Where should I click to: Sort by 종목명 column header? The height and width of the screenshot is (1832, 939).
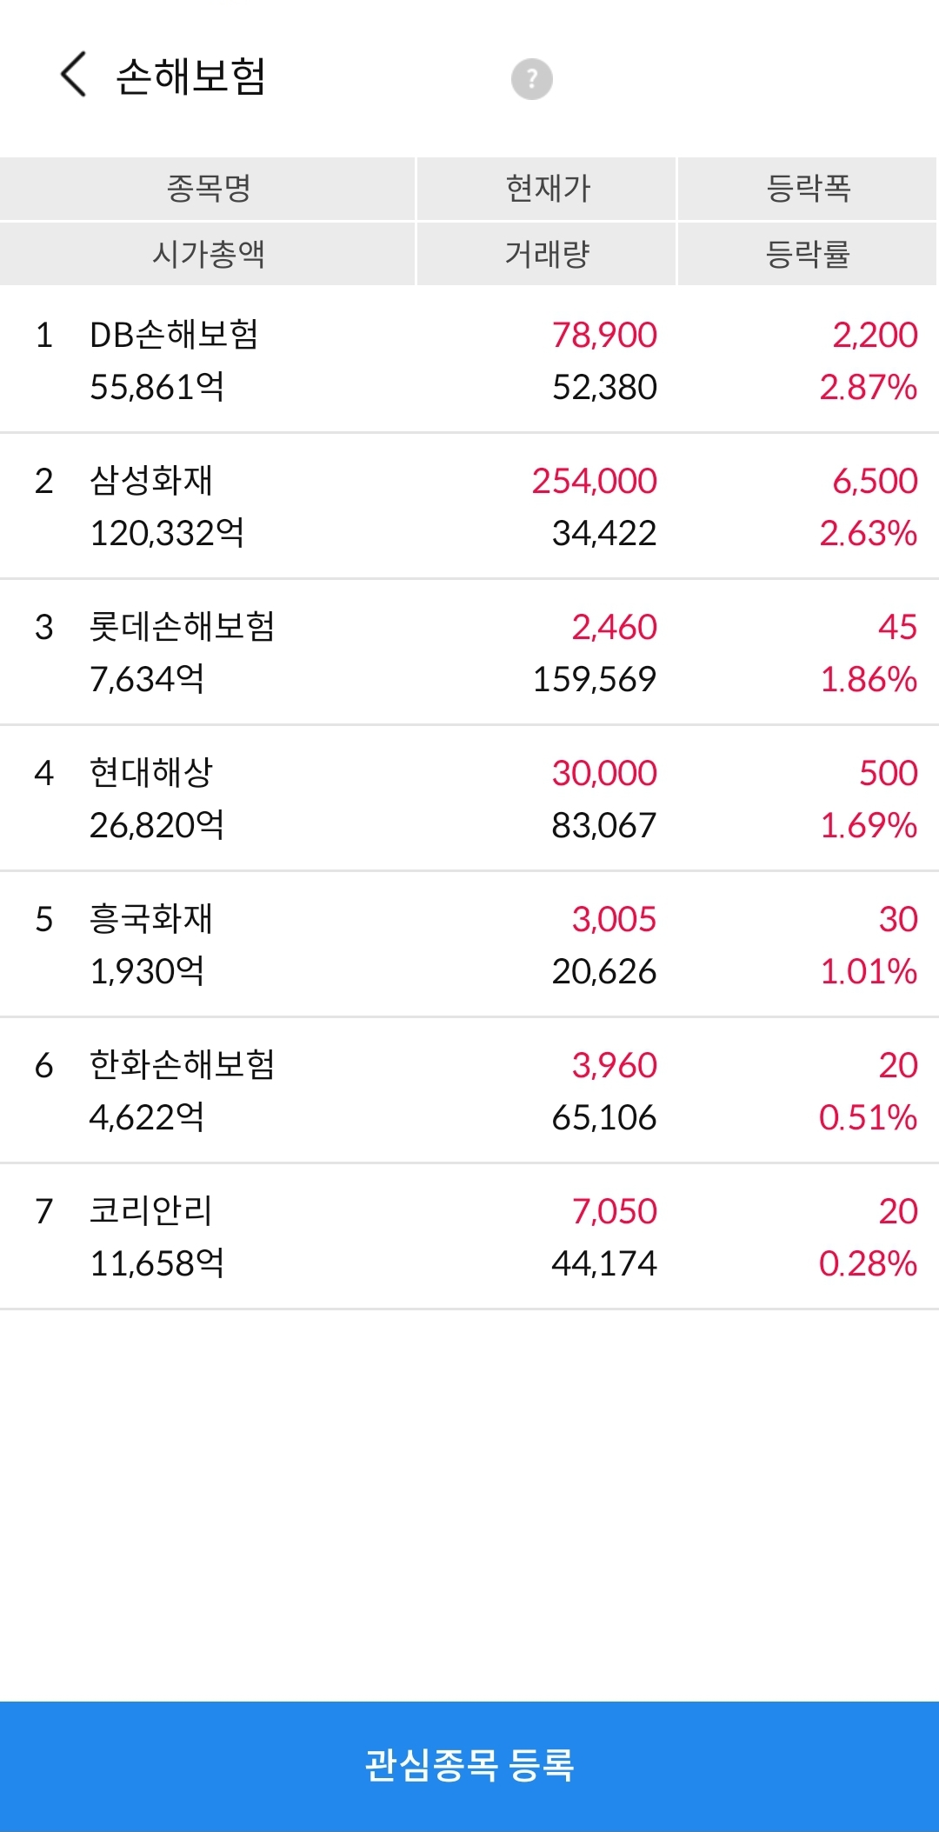point(208,189)
